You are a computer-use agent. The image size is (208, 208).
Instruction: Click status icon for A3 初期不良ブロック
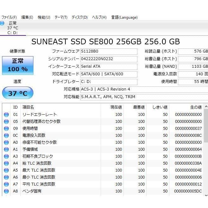(6, 156)
